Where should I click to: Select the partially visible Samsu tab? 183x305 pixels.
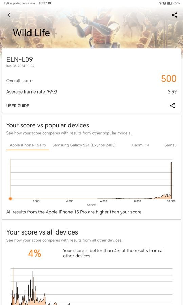tap(170, 145)
